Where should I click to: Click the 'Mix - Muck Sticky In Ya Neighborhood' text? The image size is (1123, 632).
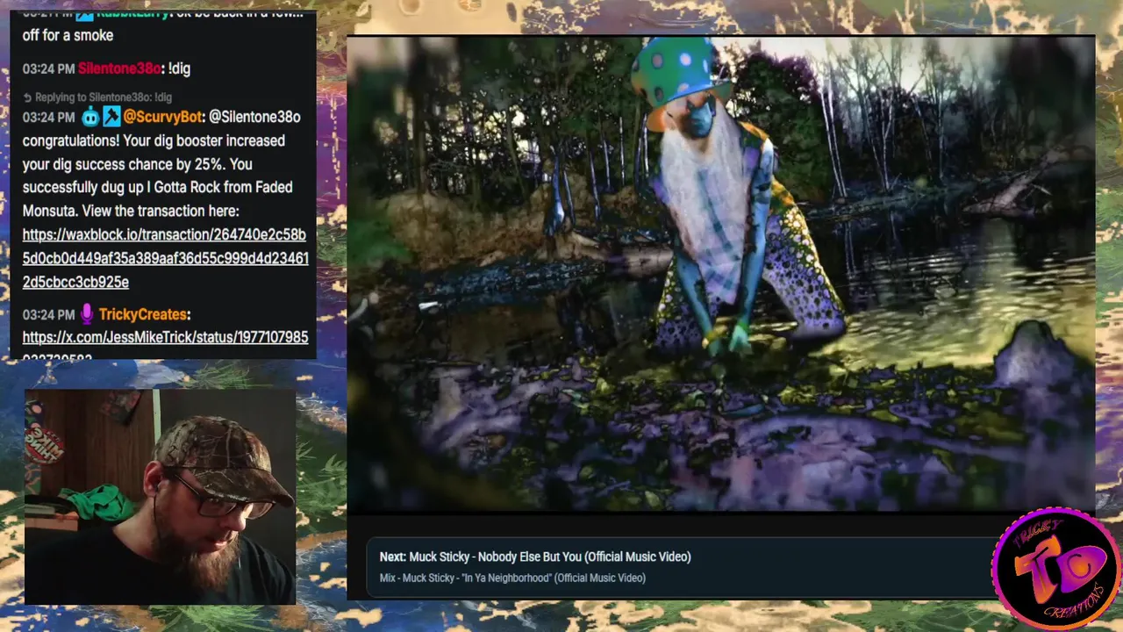pos(512,578)
